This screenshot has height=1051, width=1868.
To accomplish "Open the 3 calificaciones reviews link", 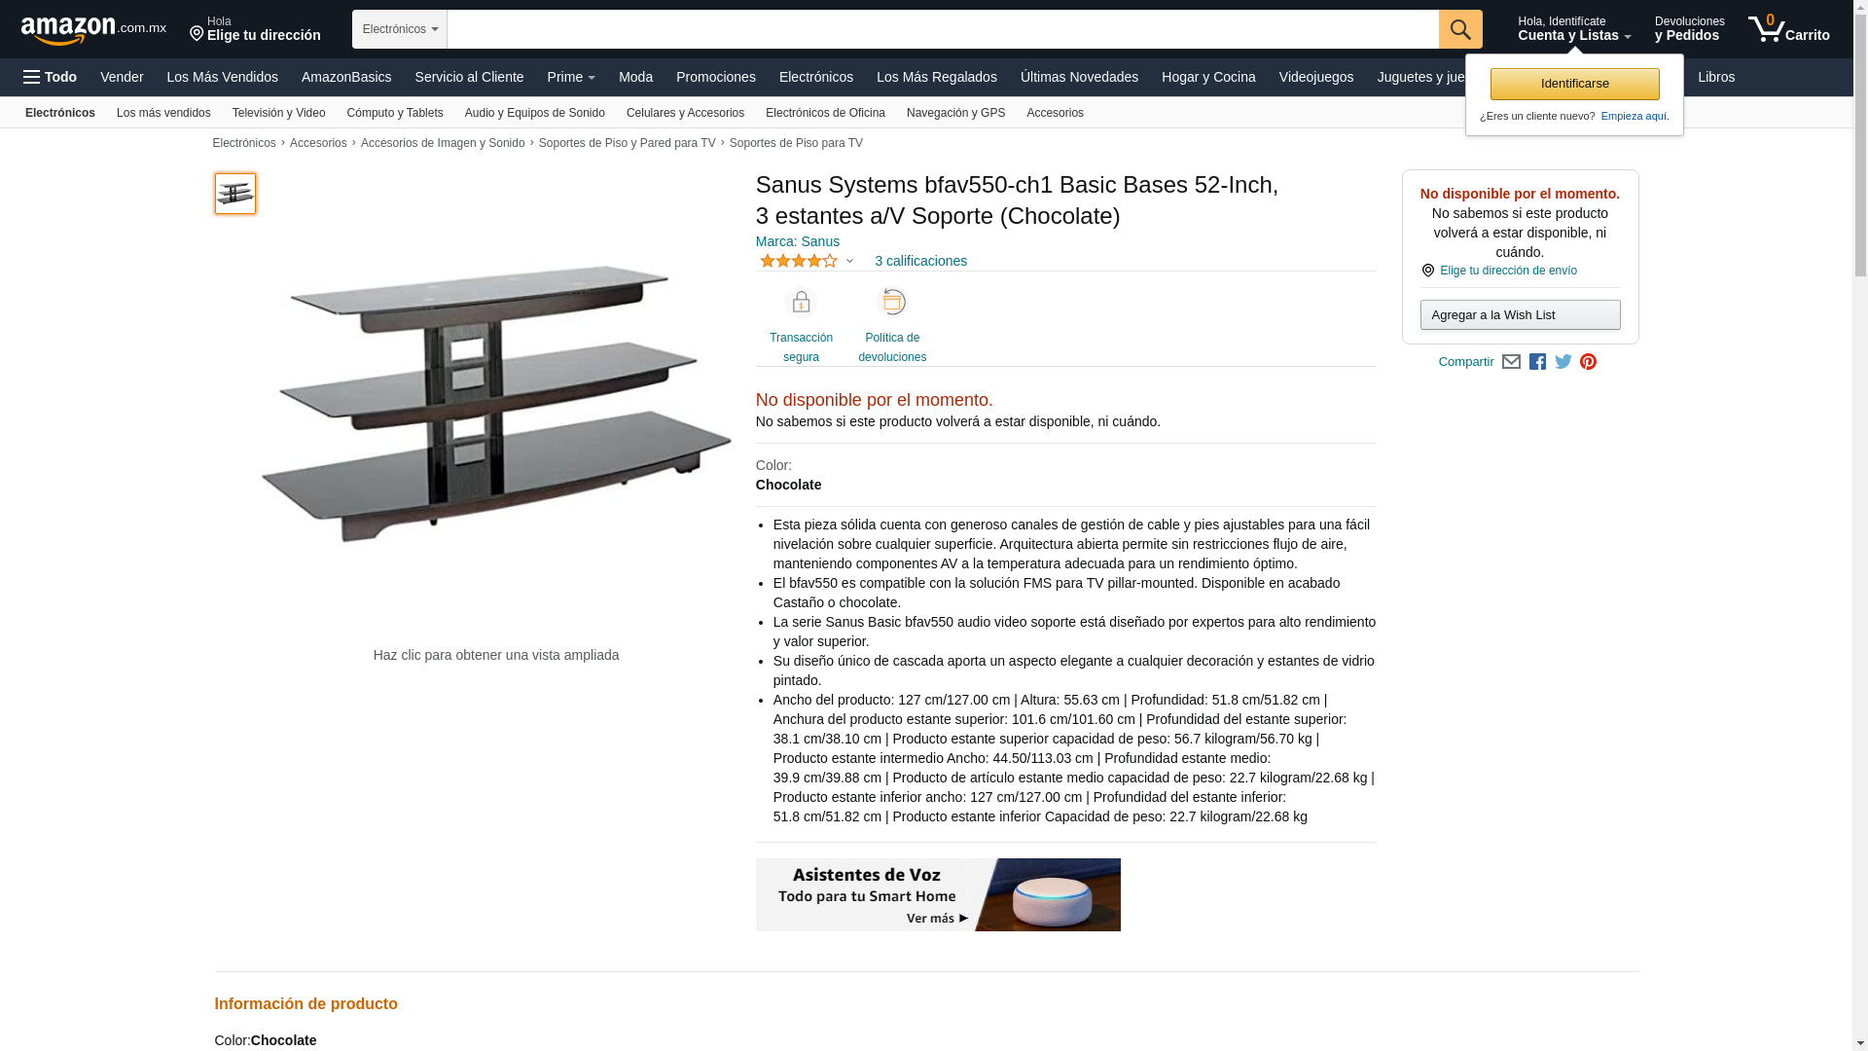I will 920,261.
